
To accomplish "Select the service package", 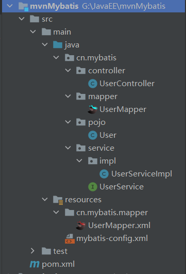I will click(x=101, y=148).
